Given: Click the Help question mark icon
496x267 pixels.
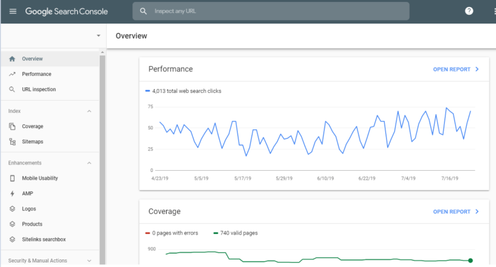Looking at the screenshot, I should [469, 11].
